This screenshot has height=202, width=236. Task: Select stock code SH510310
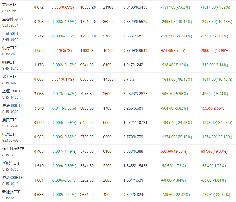click(10, 184)
